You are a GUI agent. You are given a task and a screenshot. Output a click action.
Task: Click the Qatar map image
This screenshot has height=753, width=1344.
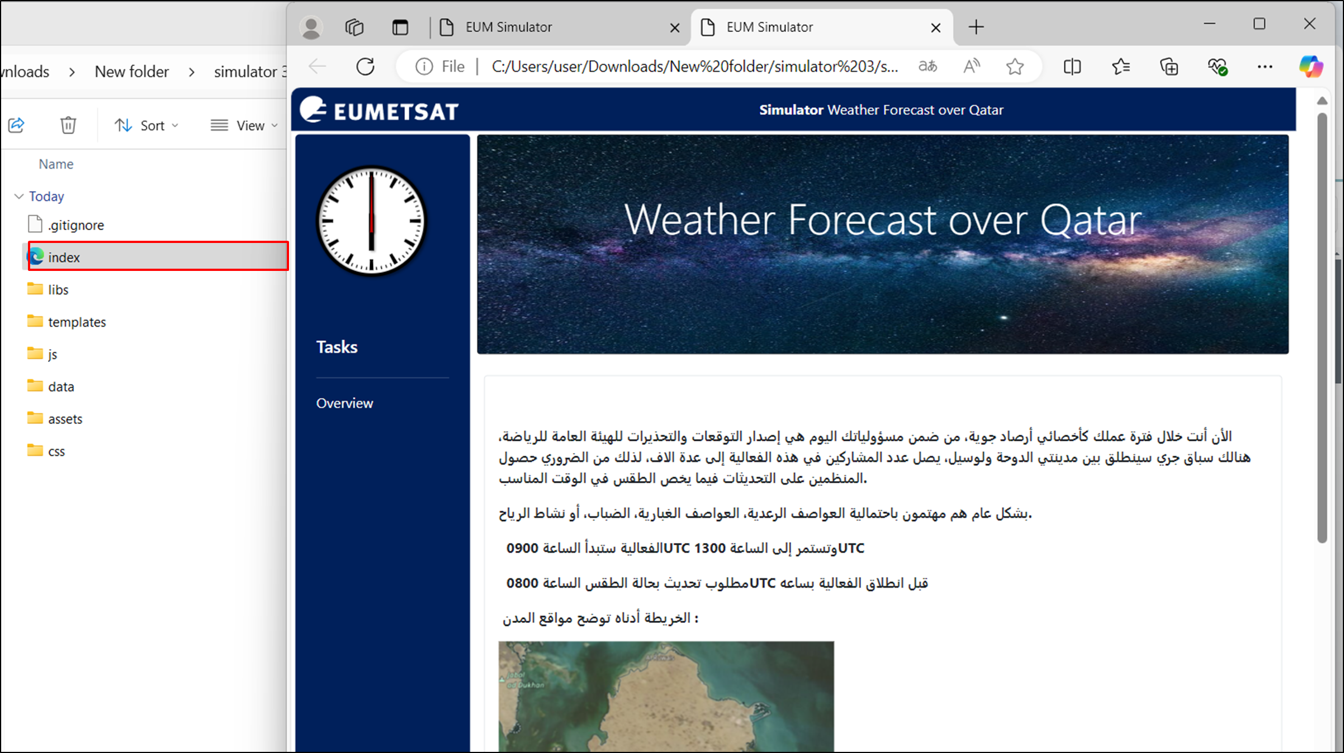666,696
